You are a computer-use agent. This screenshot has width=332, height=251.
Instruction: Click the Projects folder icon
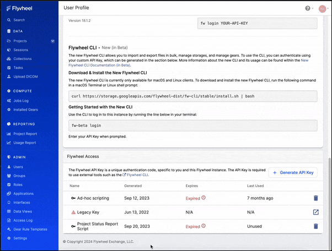(9, 41)
